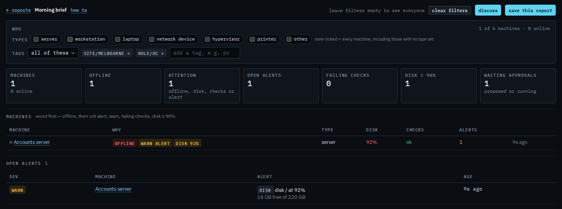Viewport: 562px width, 209px height.
Task: Focus the add a tag input
Action: (x=205, y=53)
